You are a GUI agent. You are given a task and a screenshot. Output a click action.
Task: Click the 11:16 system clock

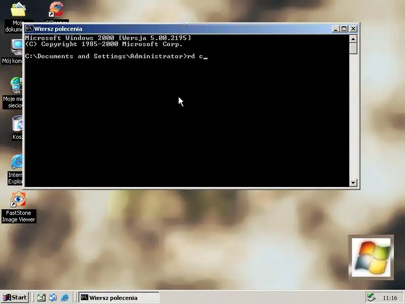click(390, 298)
